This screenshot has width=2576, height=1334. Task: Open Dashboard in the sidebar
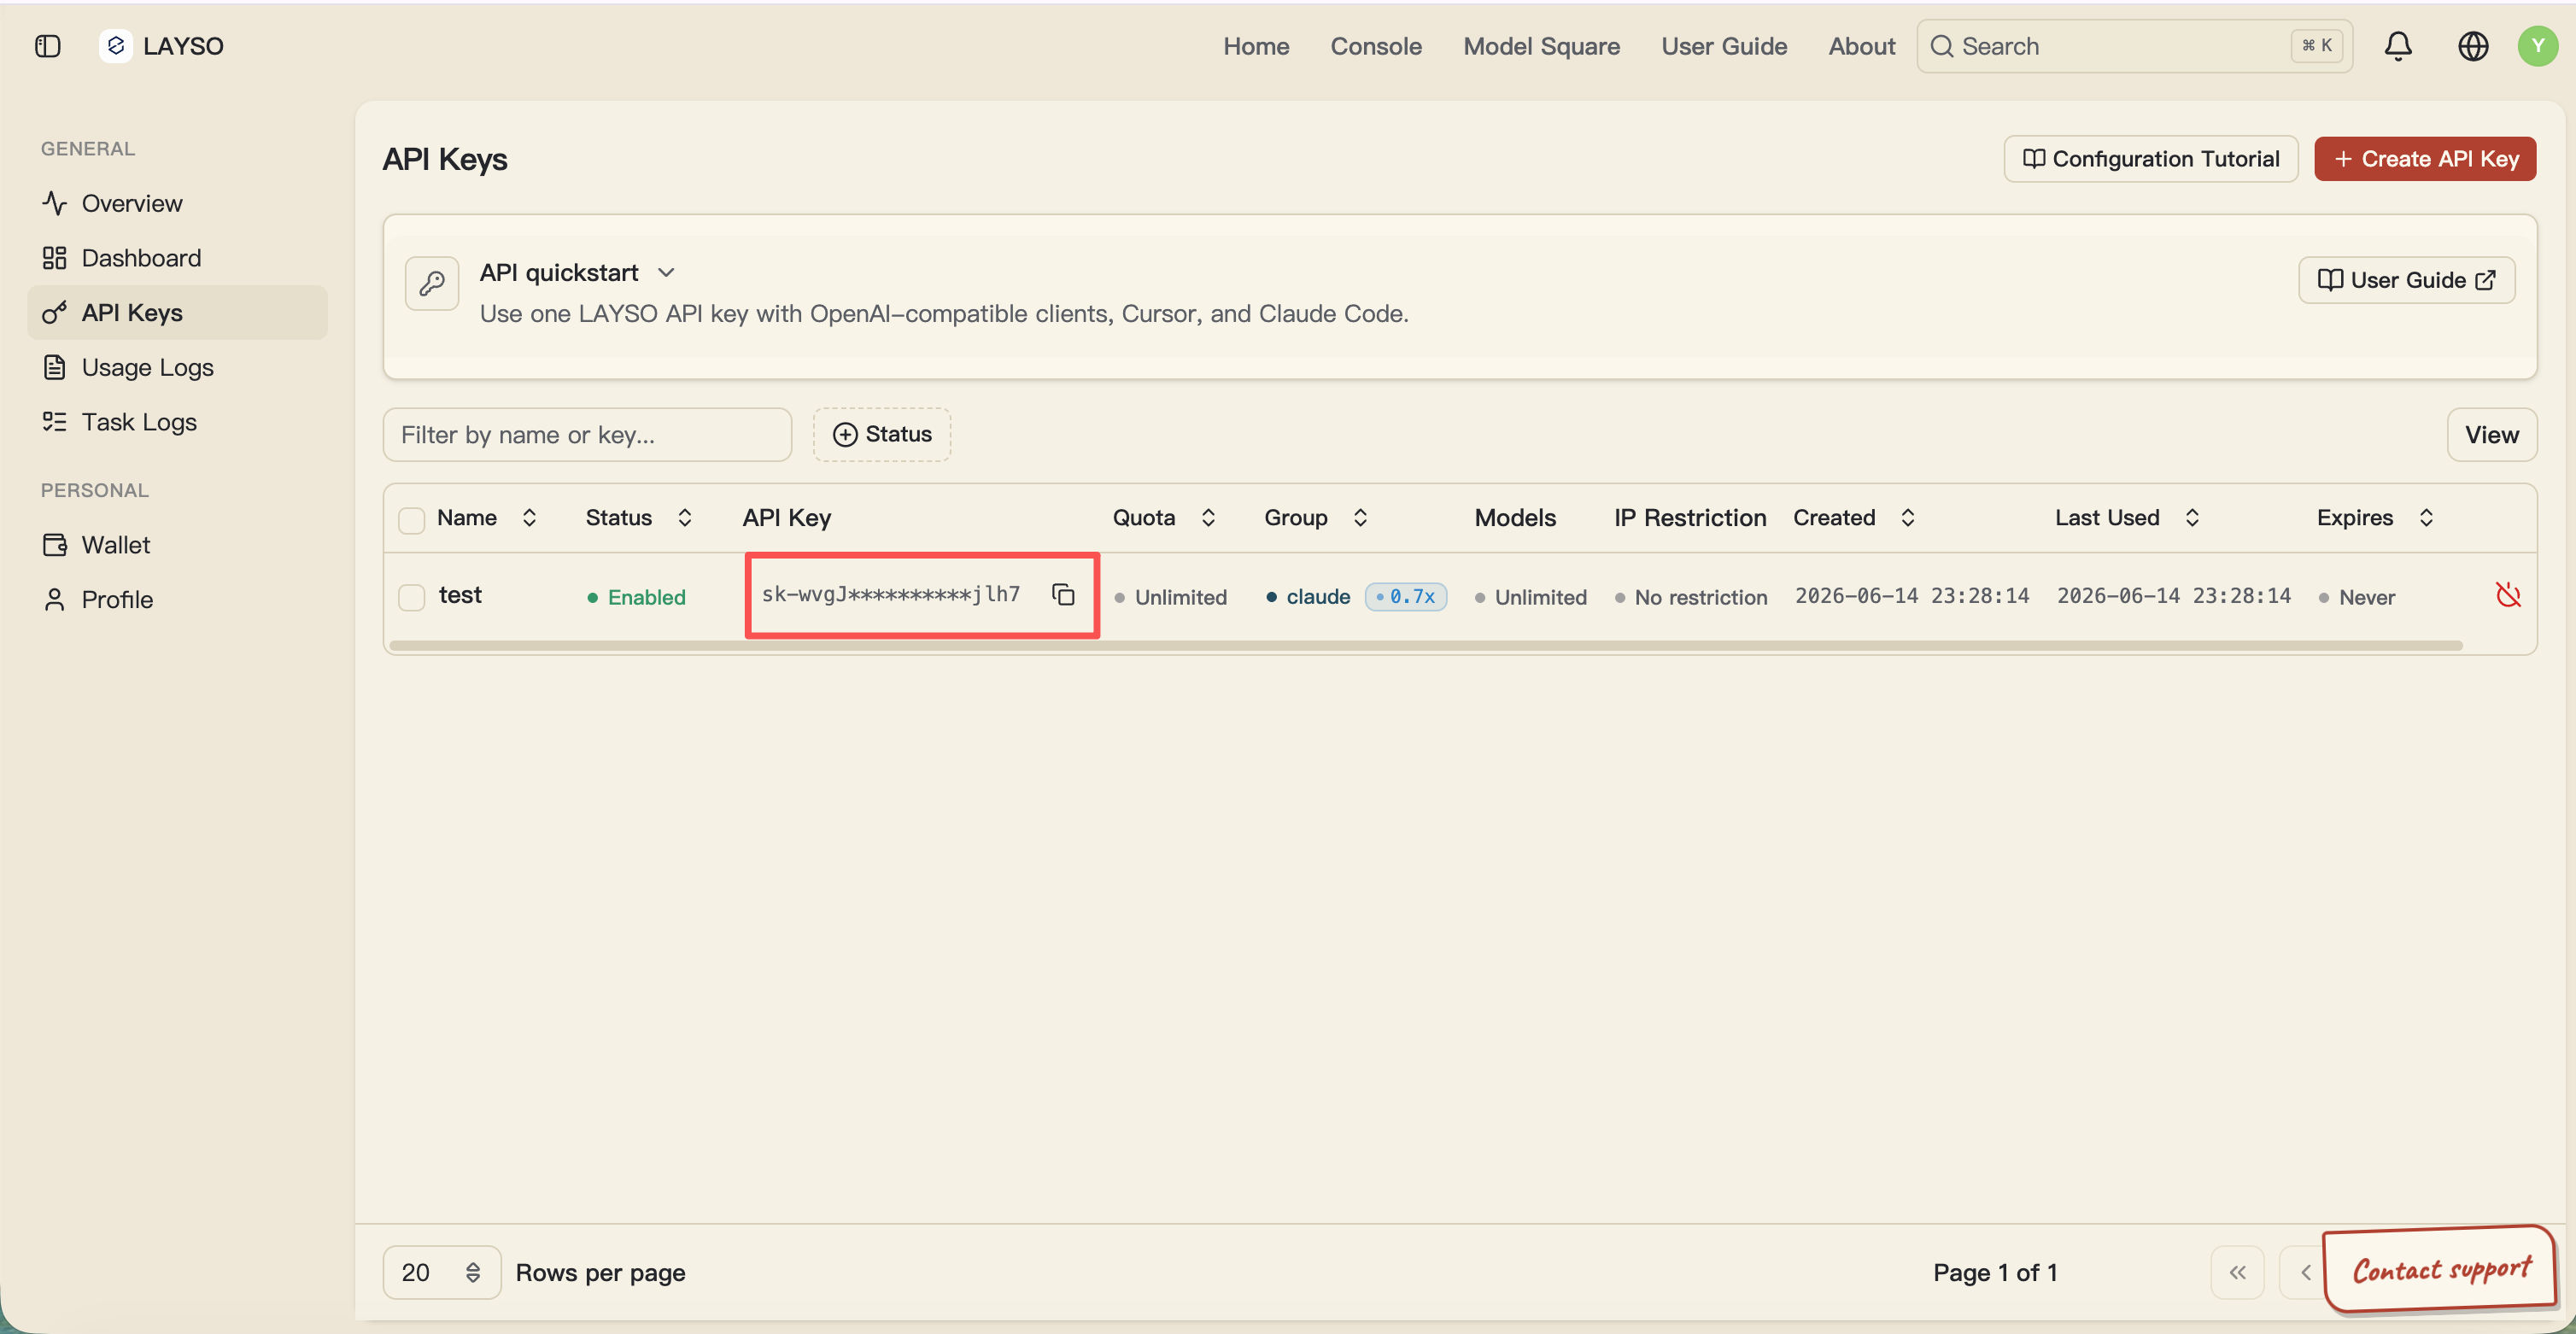[x=178, y=258]
